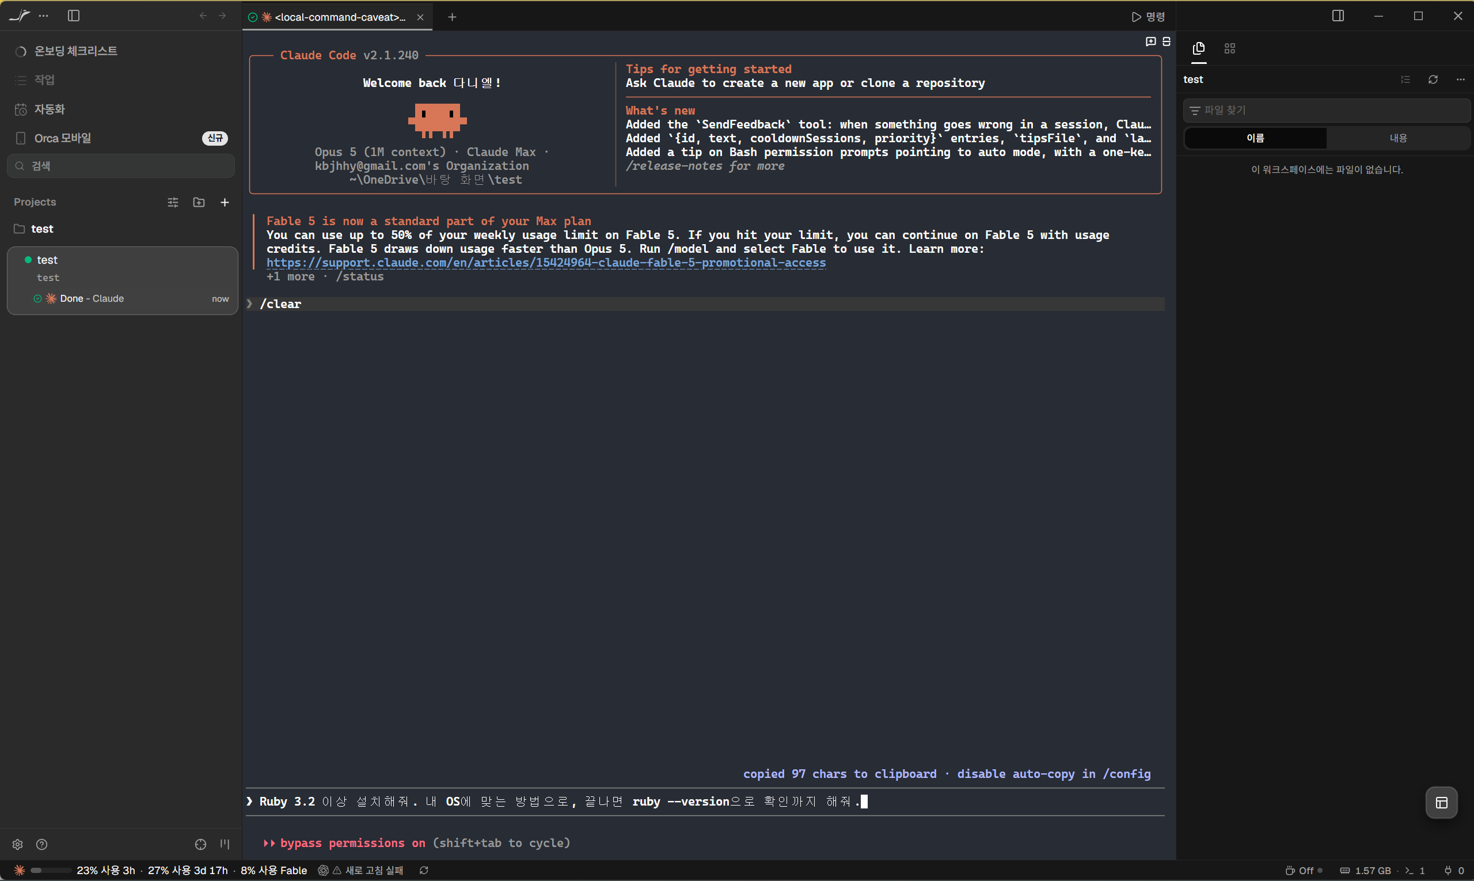Click the vertical bars icon in sidebar footer
Image resolution: width=1474 pixels, height=881 pixels.
225,845
